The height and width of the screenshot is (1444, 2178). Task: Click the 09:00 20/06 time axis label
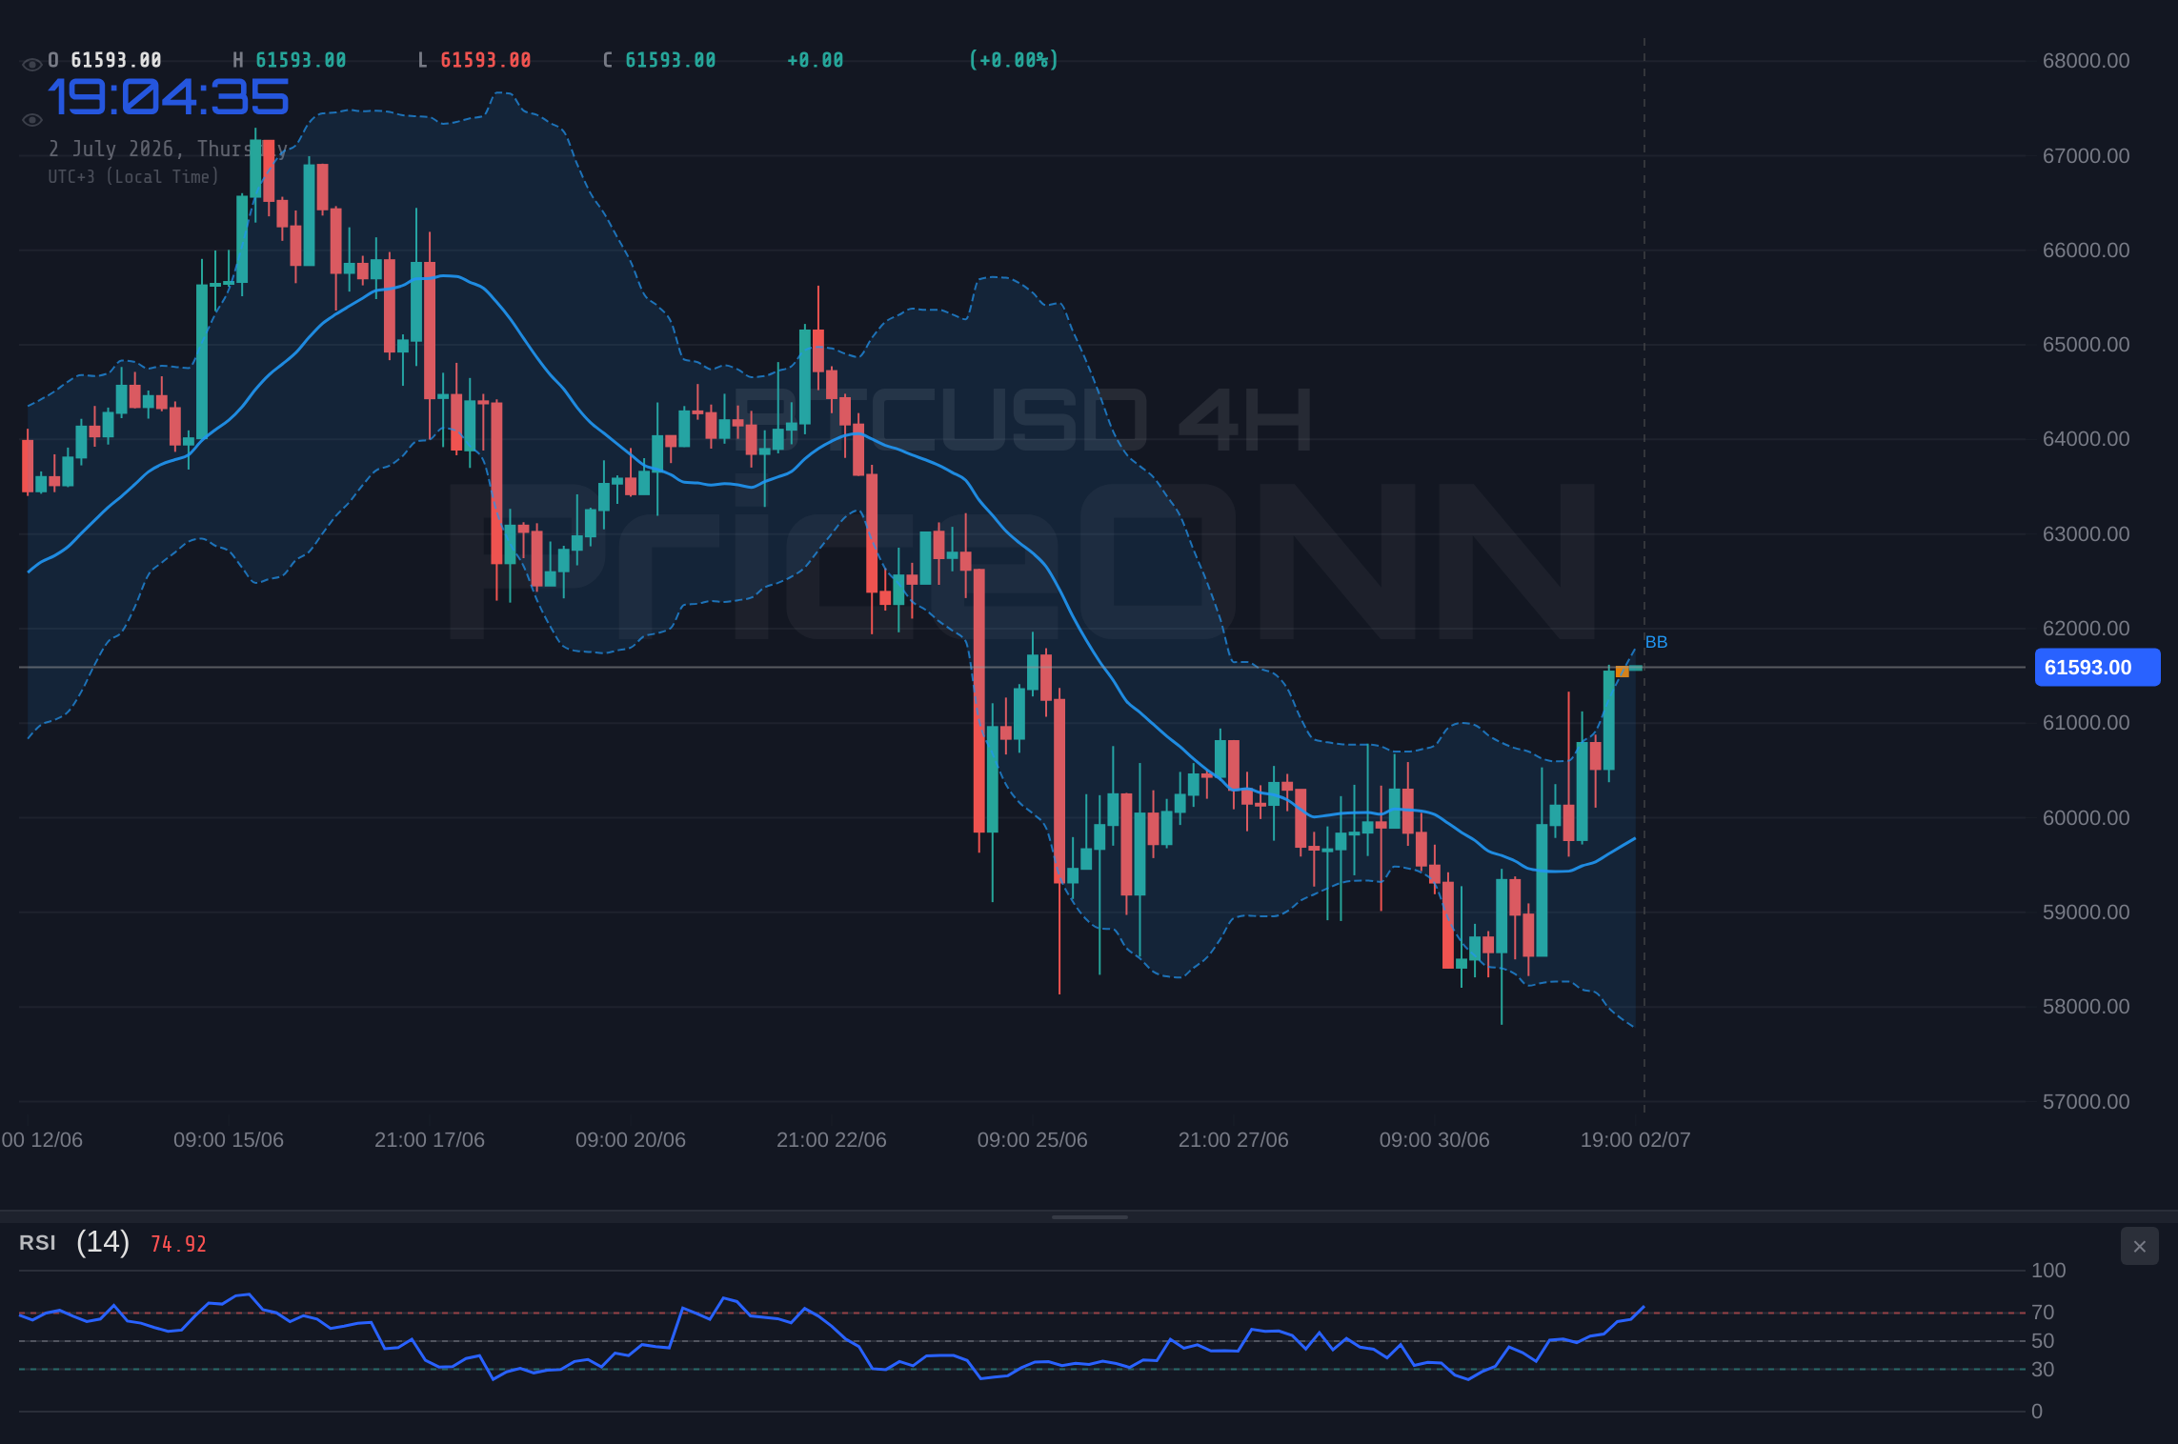point(631,1140)
